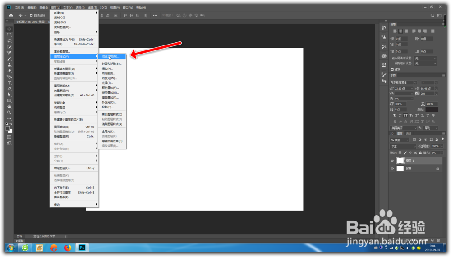This screenshot has width=451, height=257.
Task: Open the layer filter kind dropdown 类型
Action: pyautogui.click(x=400, y=140)
